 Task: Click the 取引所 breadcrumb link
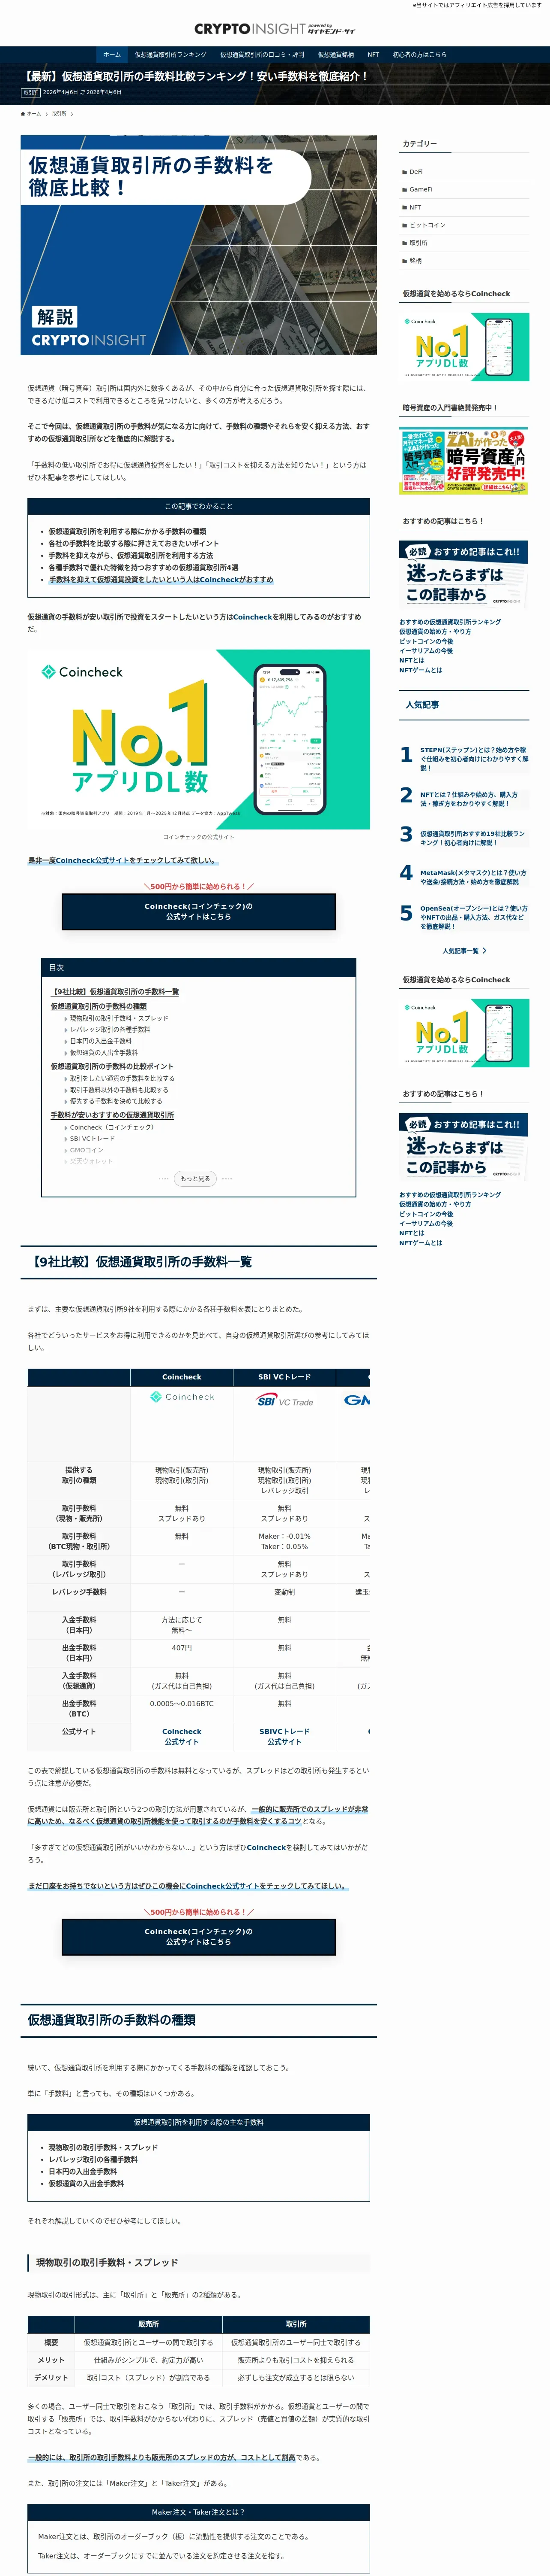click(x=59, y=114)
